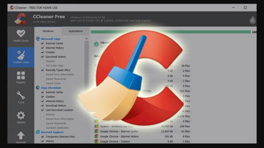Toggle Internet Cache under Edge Chromium

(x=43, y=92)
